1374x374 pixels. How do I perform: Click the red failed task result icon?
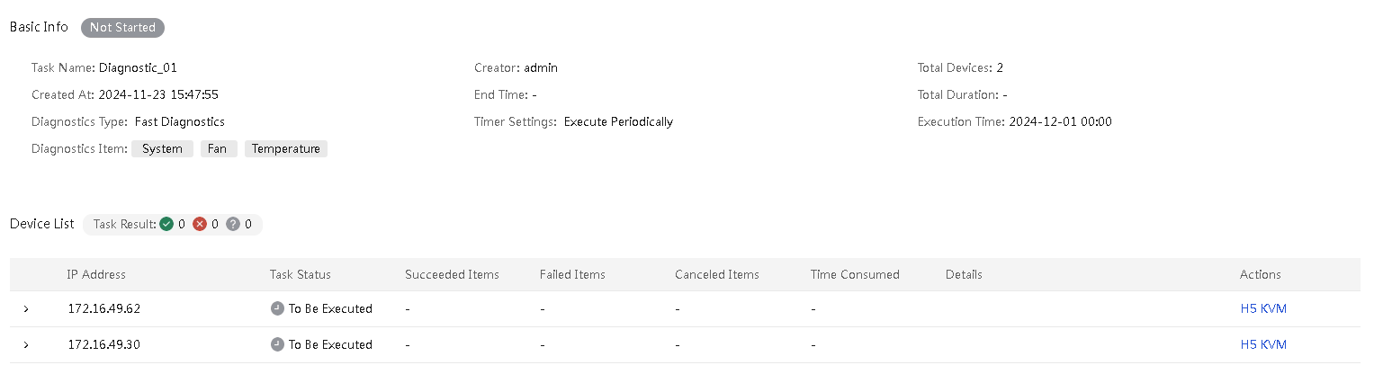tap(200, 224)
